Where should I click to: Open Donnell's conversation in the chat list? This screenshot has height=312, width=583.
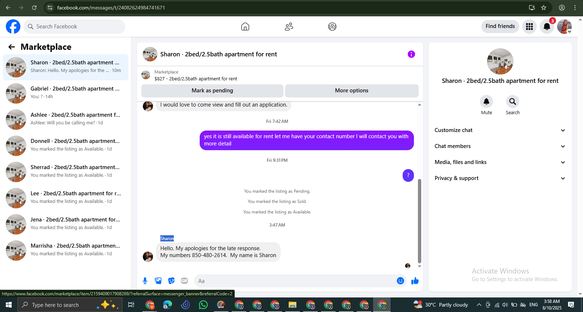tap(66, 146)
